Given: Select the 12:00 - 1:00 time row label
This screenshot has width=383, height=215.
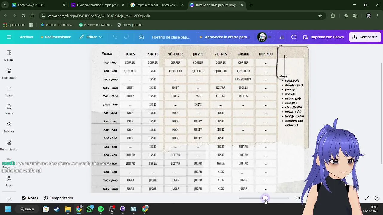Looking at the screenshot, I should (x=110, y=105).
